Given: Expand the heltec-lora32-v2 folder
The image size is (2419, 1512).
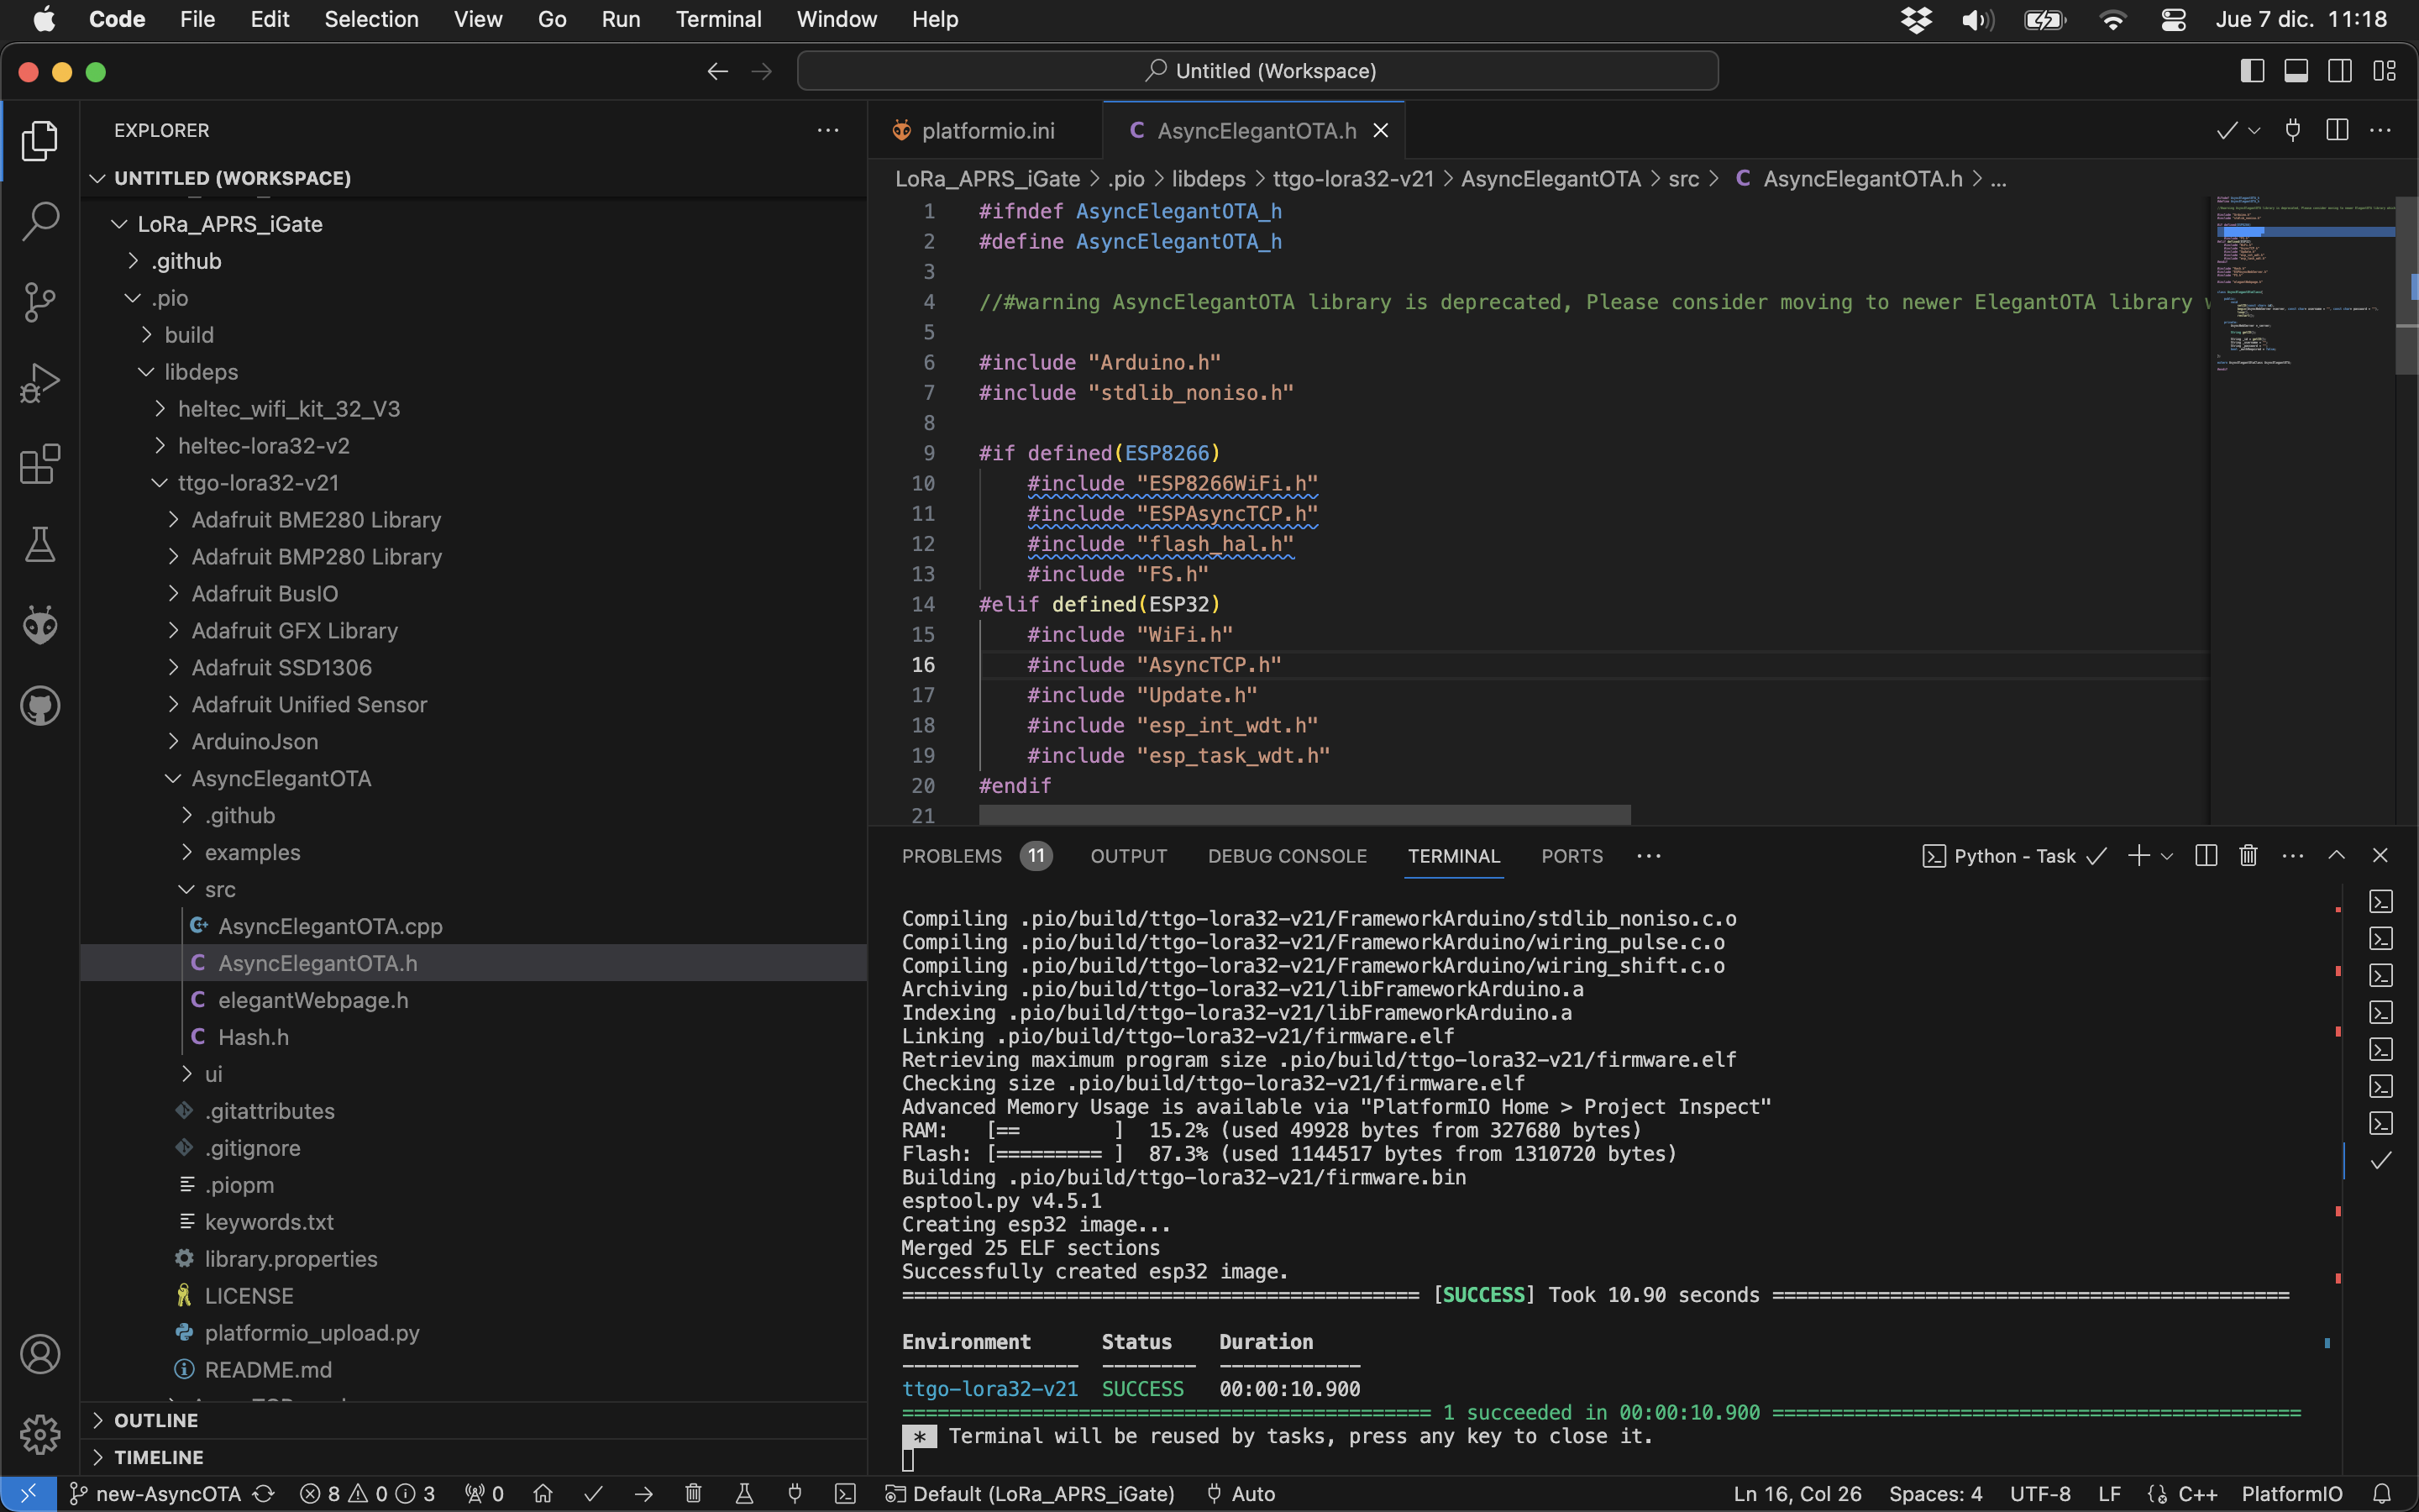Looking at the screenshot, I should click(263, 446).
